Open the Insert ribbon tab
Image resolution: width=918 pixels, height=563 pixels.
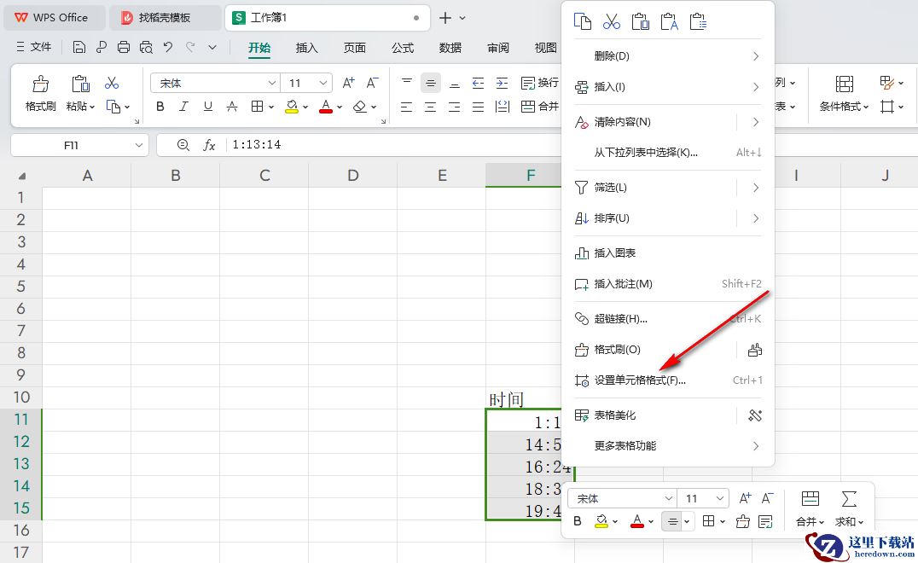[307, 48]
